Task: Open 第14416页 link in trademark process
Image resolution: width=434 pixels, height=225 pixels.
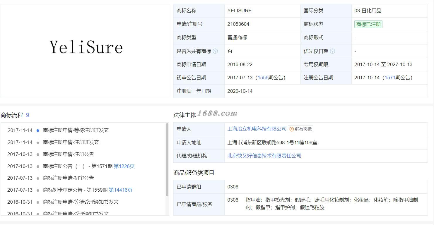Action: (121, 190)
